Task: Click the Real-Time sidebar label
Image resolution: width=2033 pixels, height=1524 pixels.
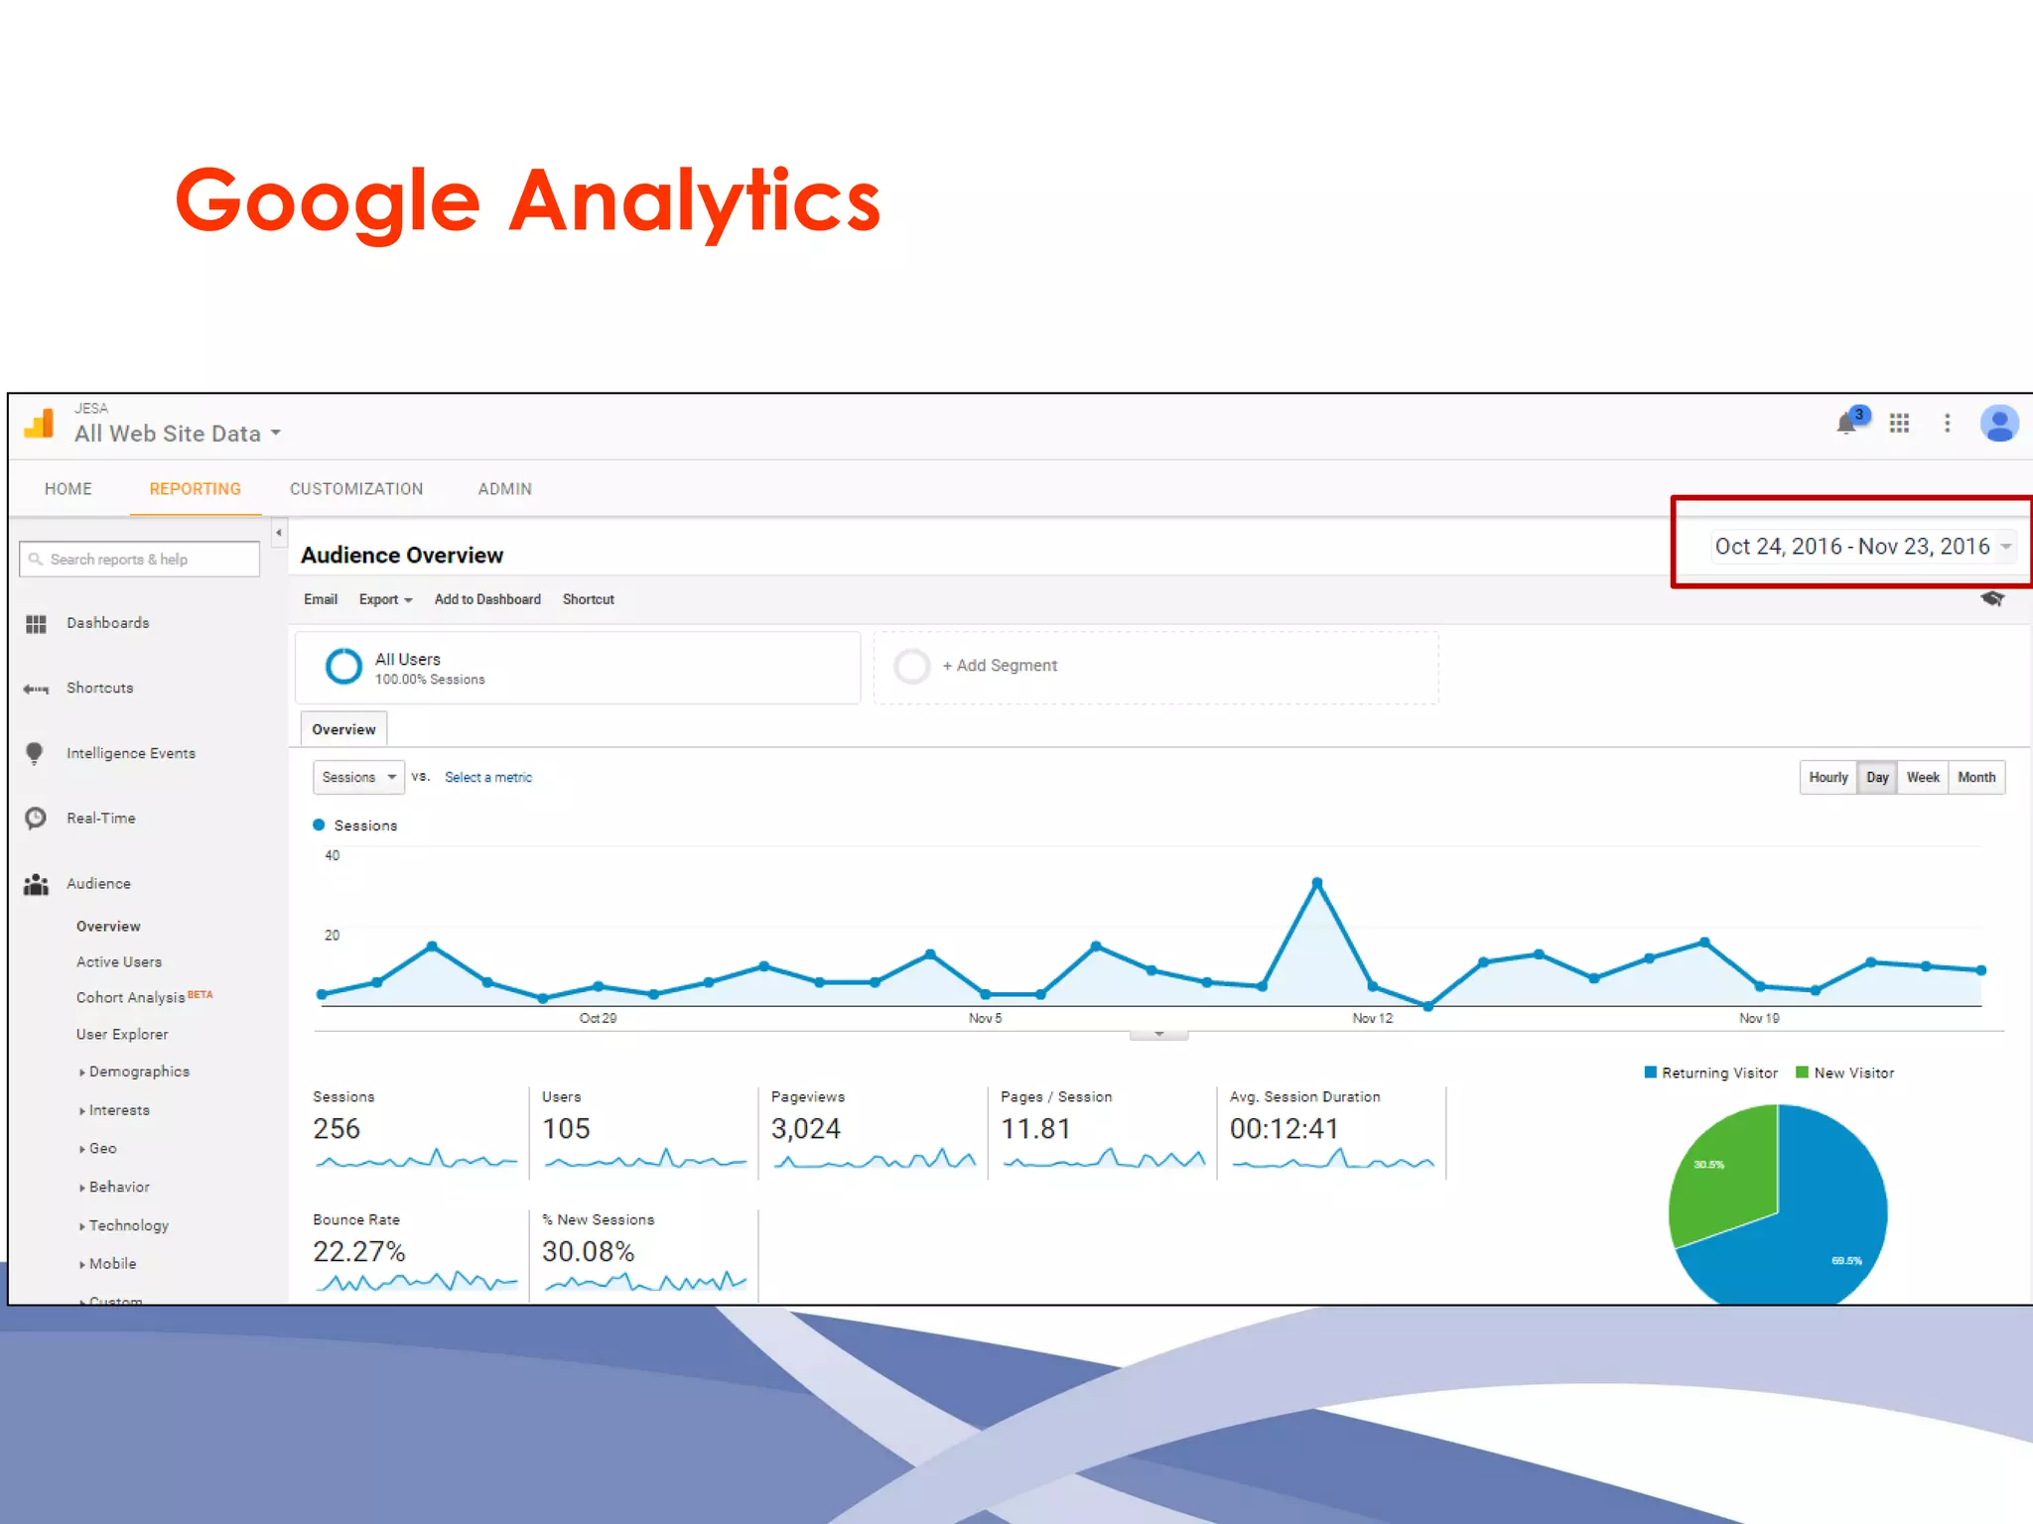Action: [101, 819]
